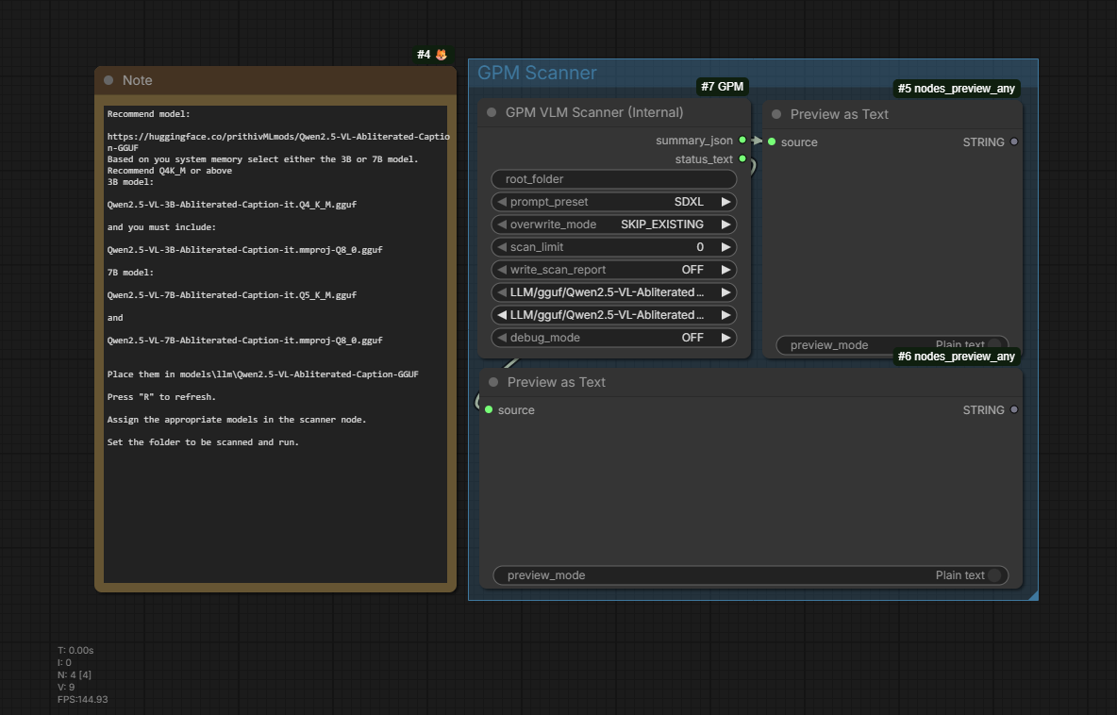Collapse the Preview as Text node badged #5
The height and width of the screenshot is (715, 1117).
tap(776, 114)
